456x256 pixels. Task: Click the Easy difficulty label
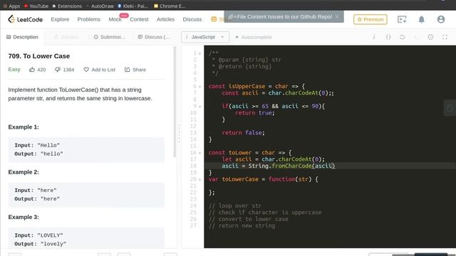coord(14,70)
